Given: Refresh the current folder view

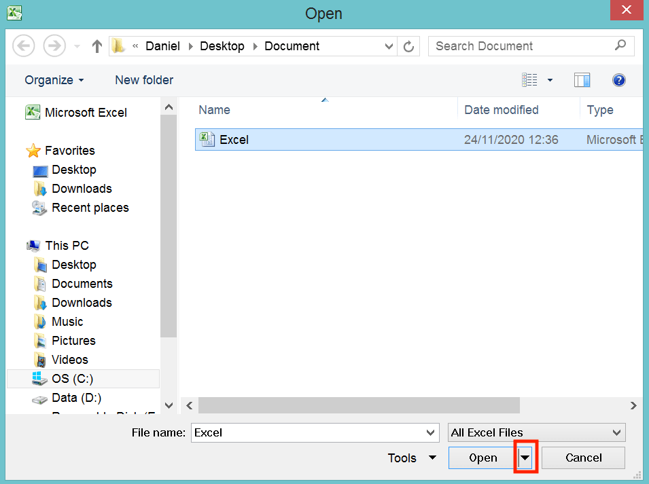Looking at the screenshot, I should coord(408,45).
